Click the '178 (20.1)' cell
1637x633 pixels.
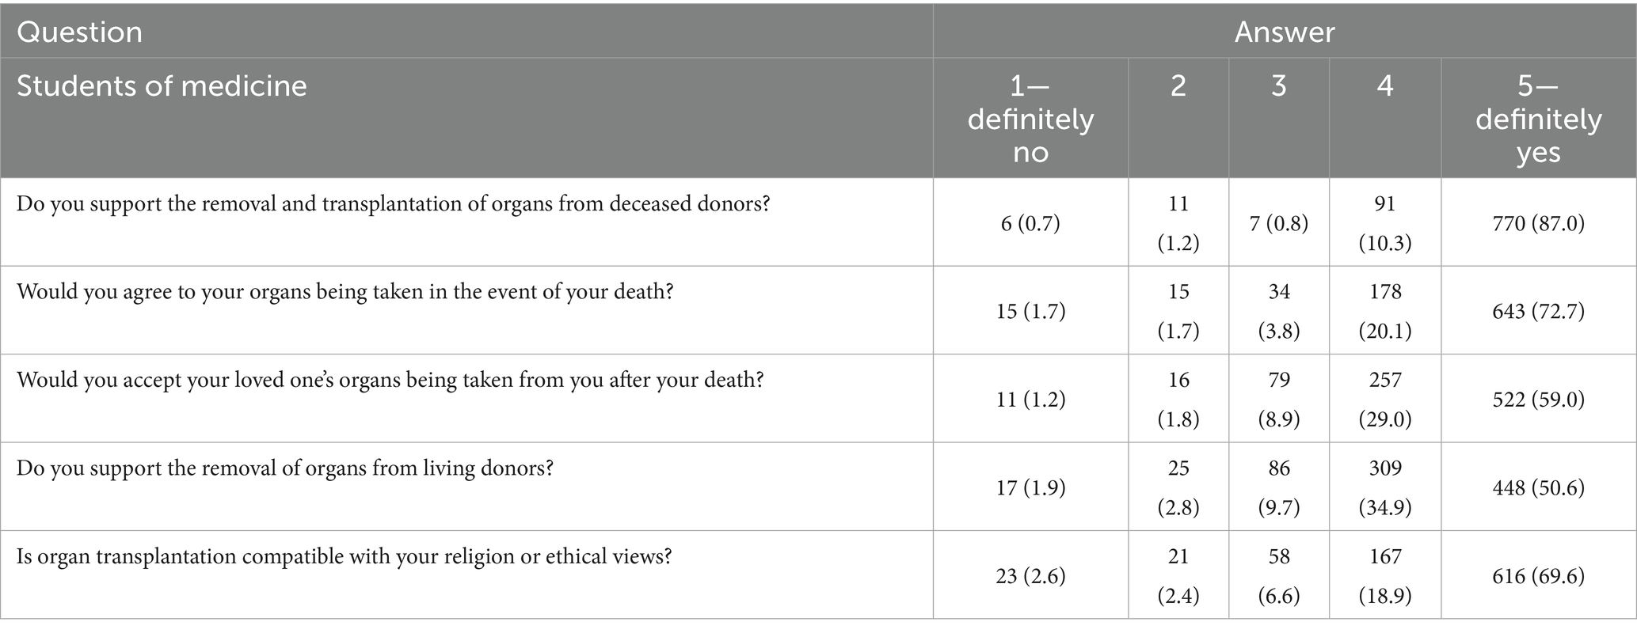(x=1384, y=312)
